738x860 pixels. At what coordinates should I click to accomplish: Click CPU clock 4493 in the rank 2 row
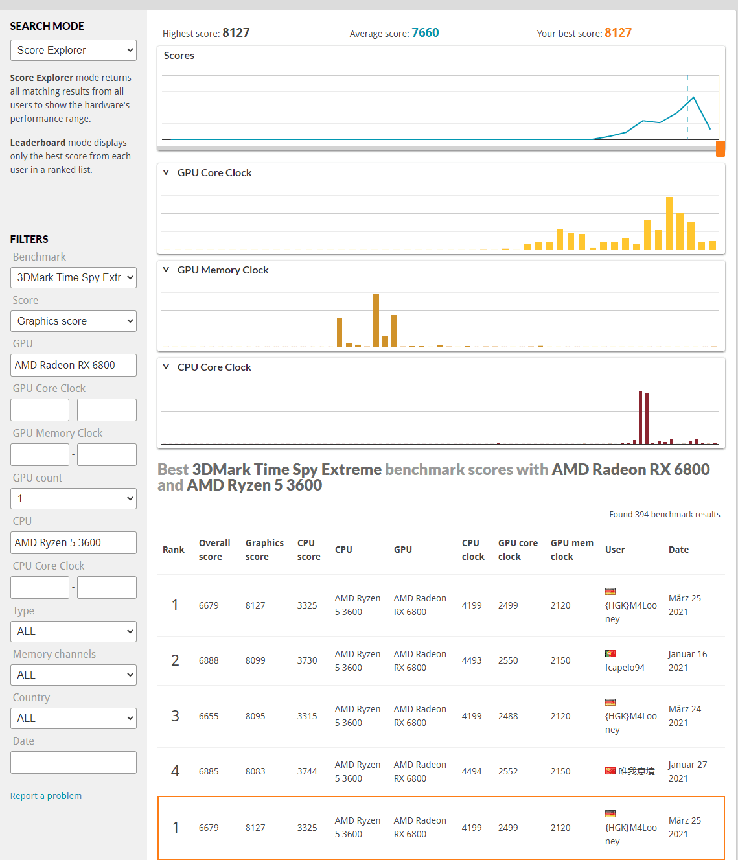472,660
